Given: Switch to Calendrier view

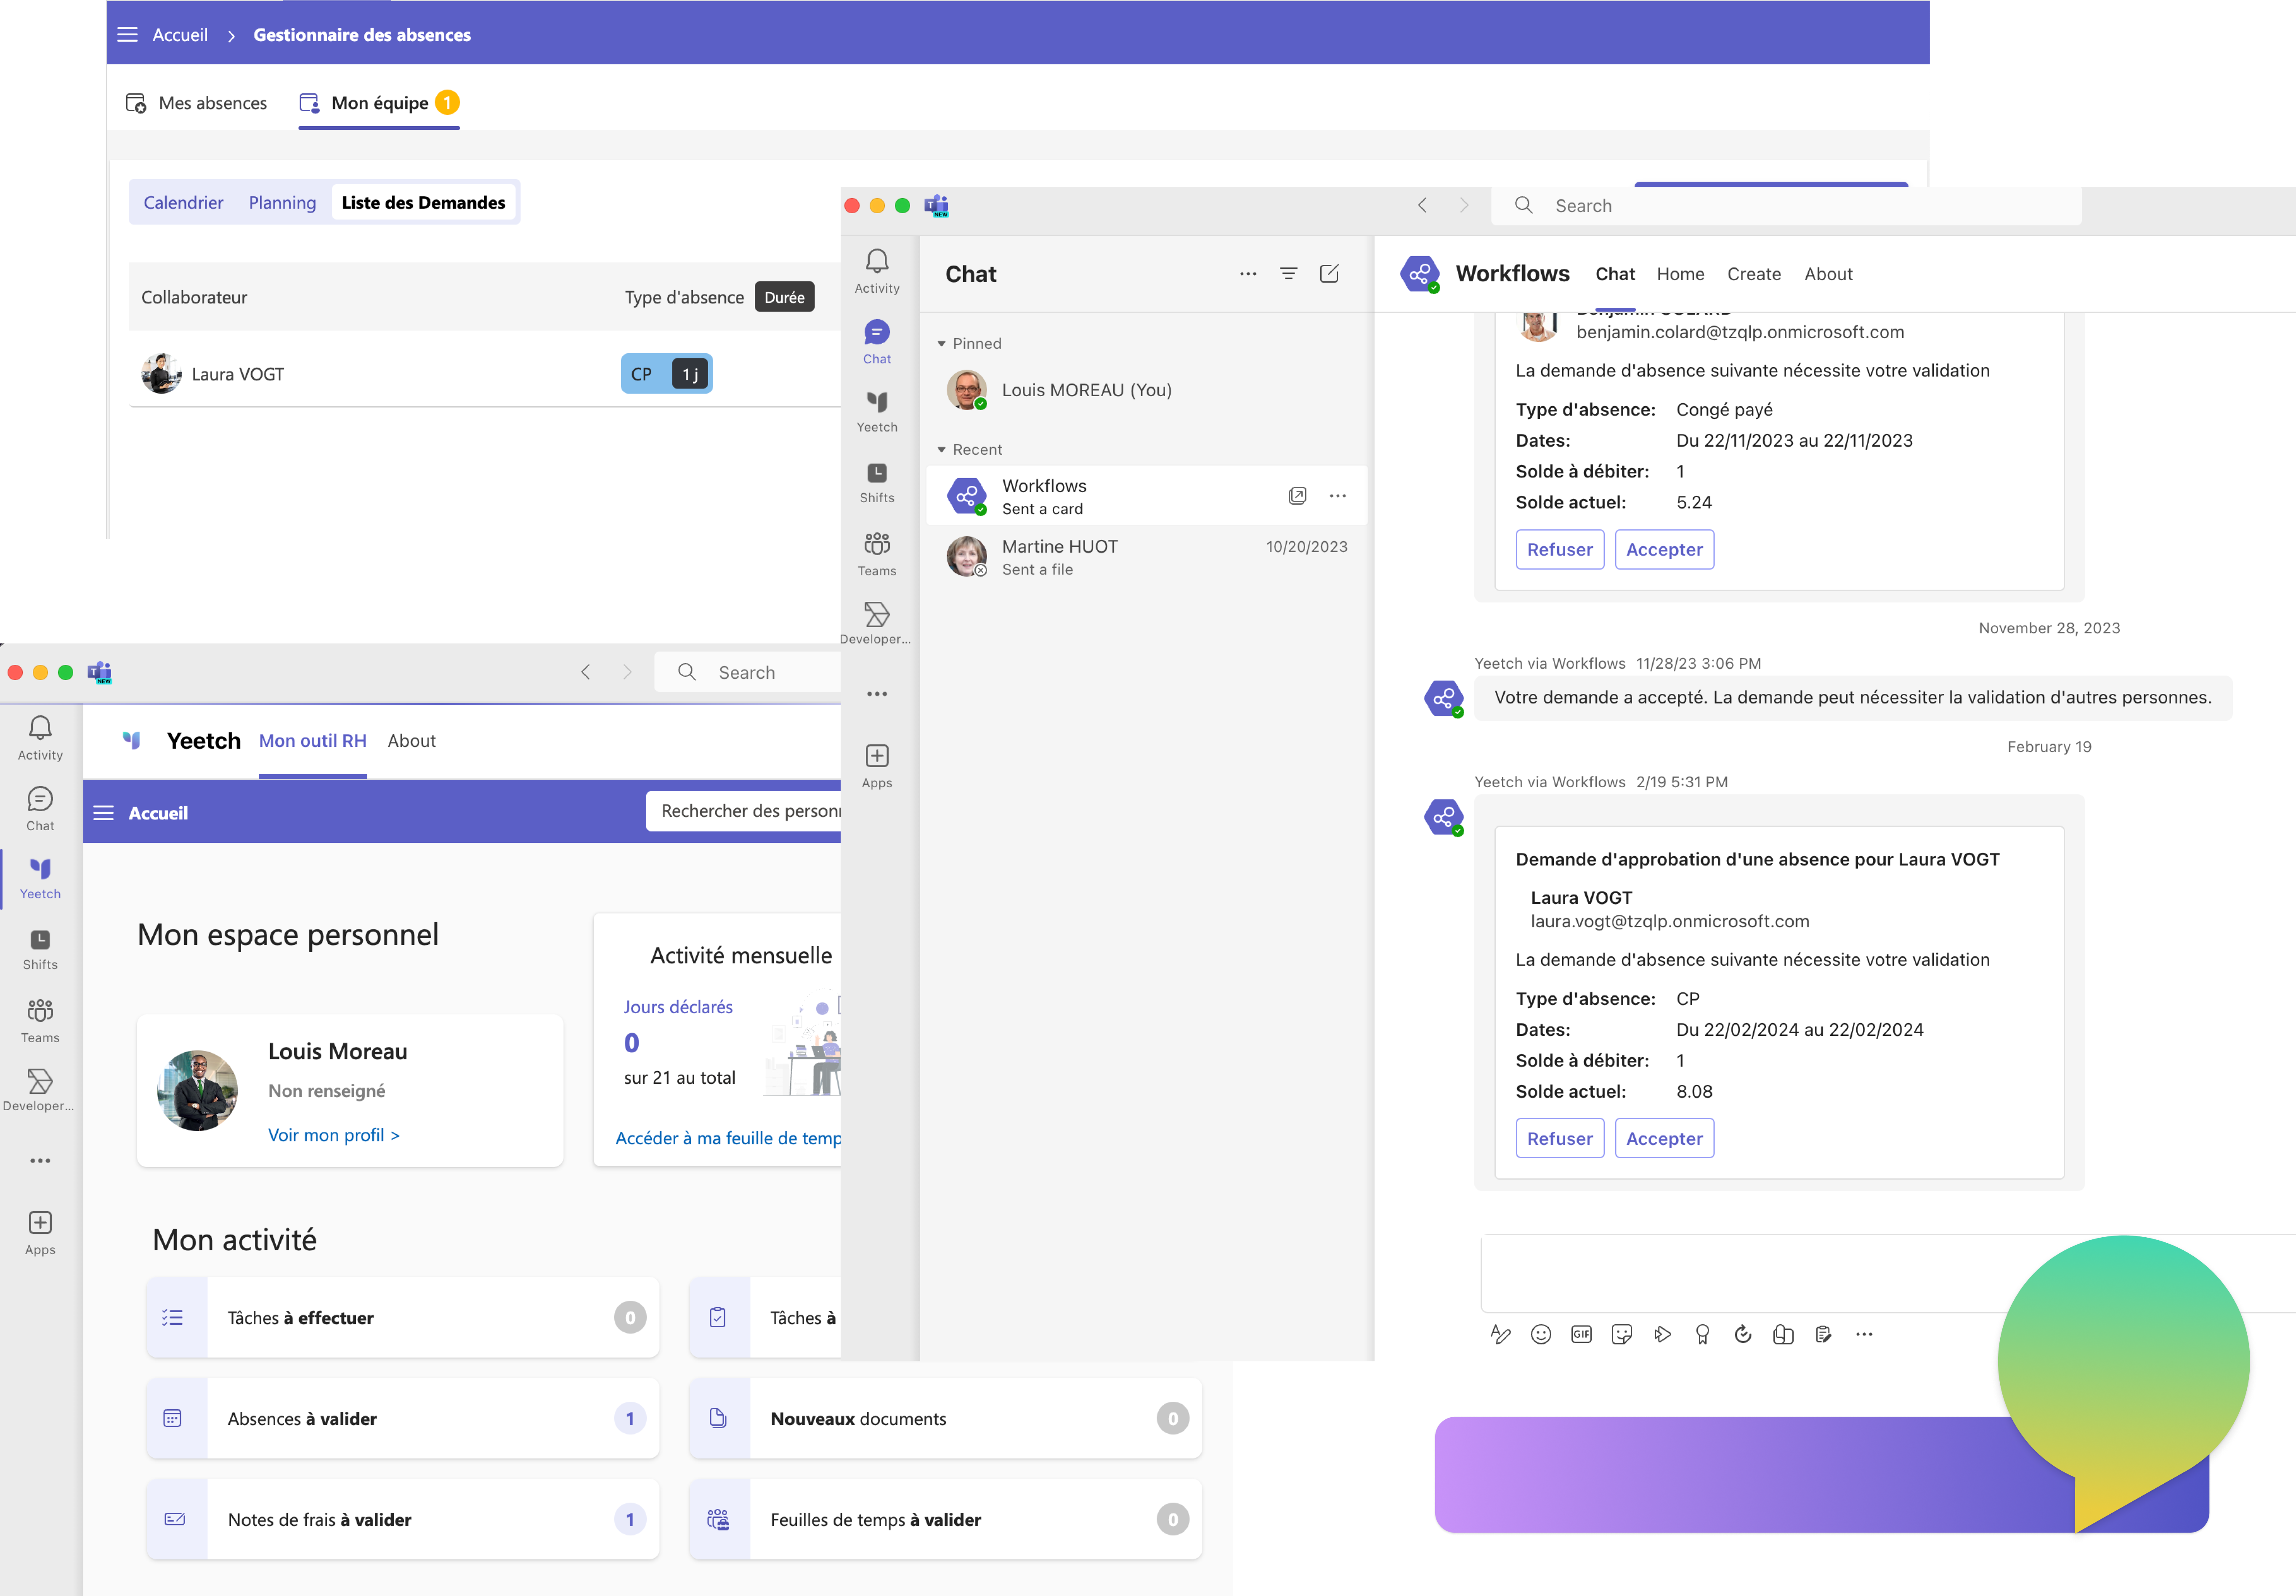Looking at the screenshot, I should (x=183, y=203).
